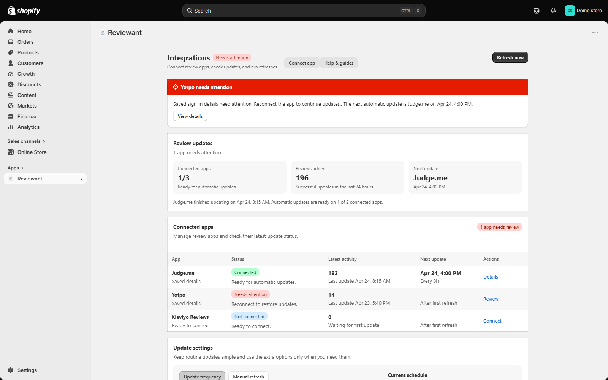Viewport: 608px width, 380px height.
Task: Click Connect link for Klaviyo Reviews
Action: coord(492,321)
